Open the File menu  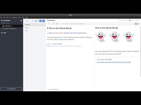click(1, 17)
